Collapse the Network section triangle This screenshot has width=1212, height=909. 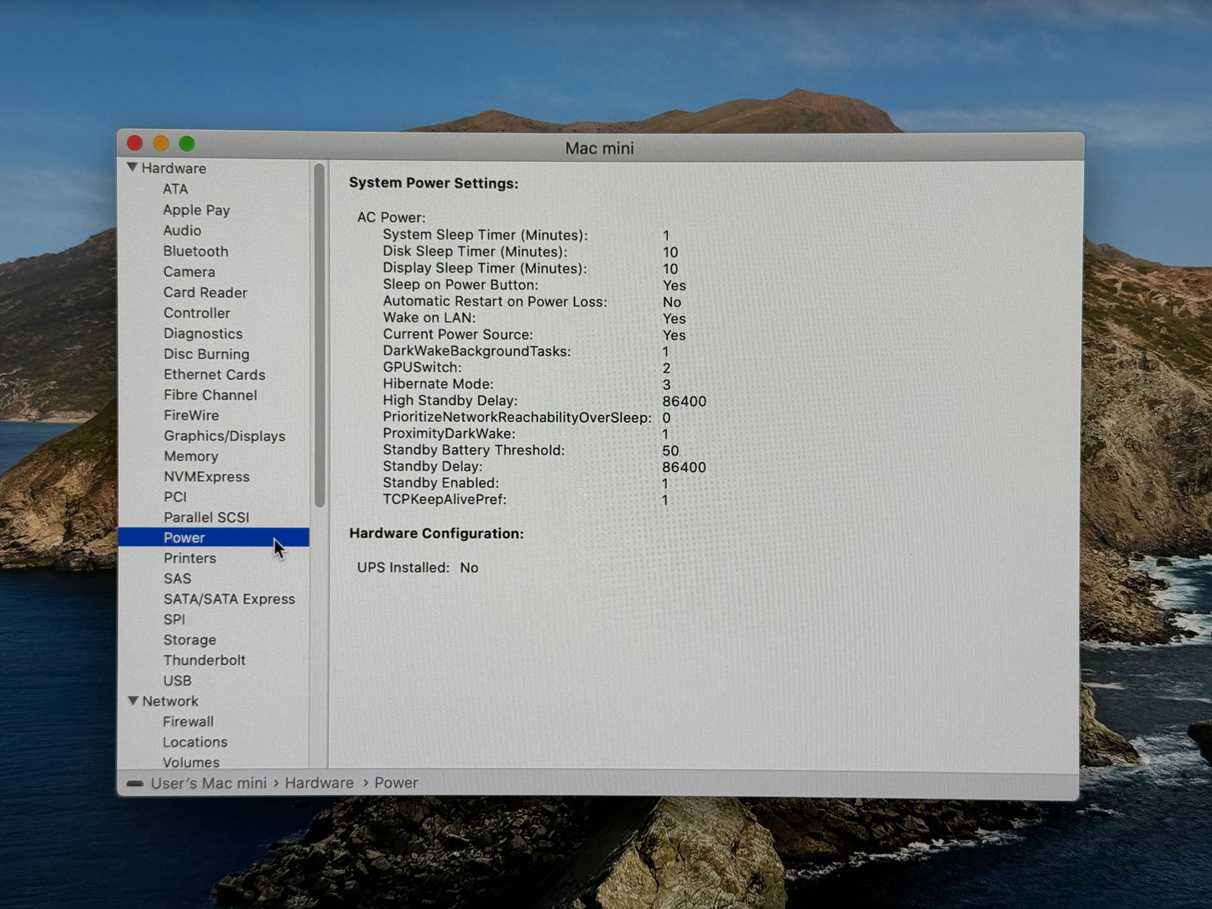(133, 700)
